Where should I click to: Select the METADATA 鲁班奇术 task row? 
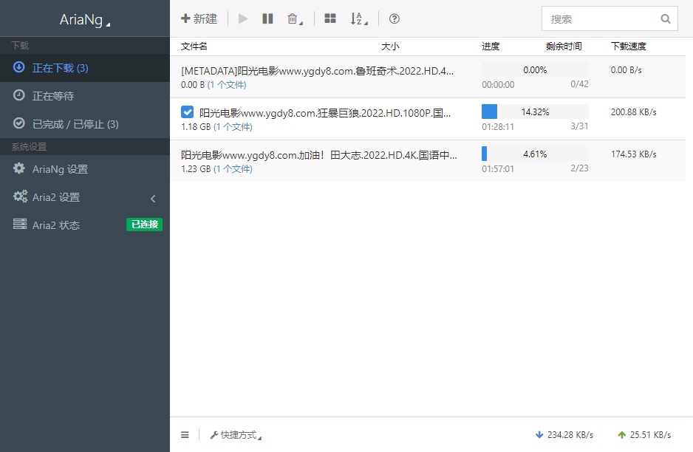(428, 77)
